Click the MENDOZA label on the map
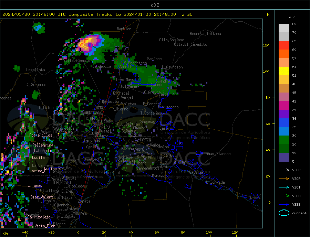310x237 pixels. (x=92, y=113)
